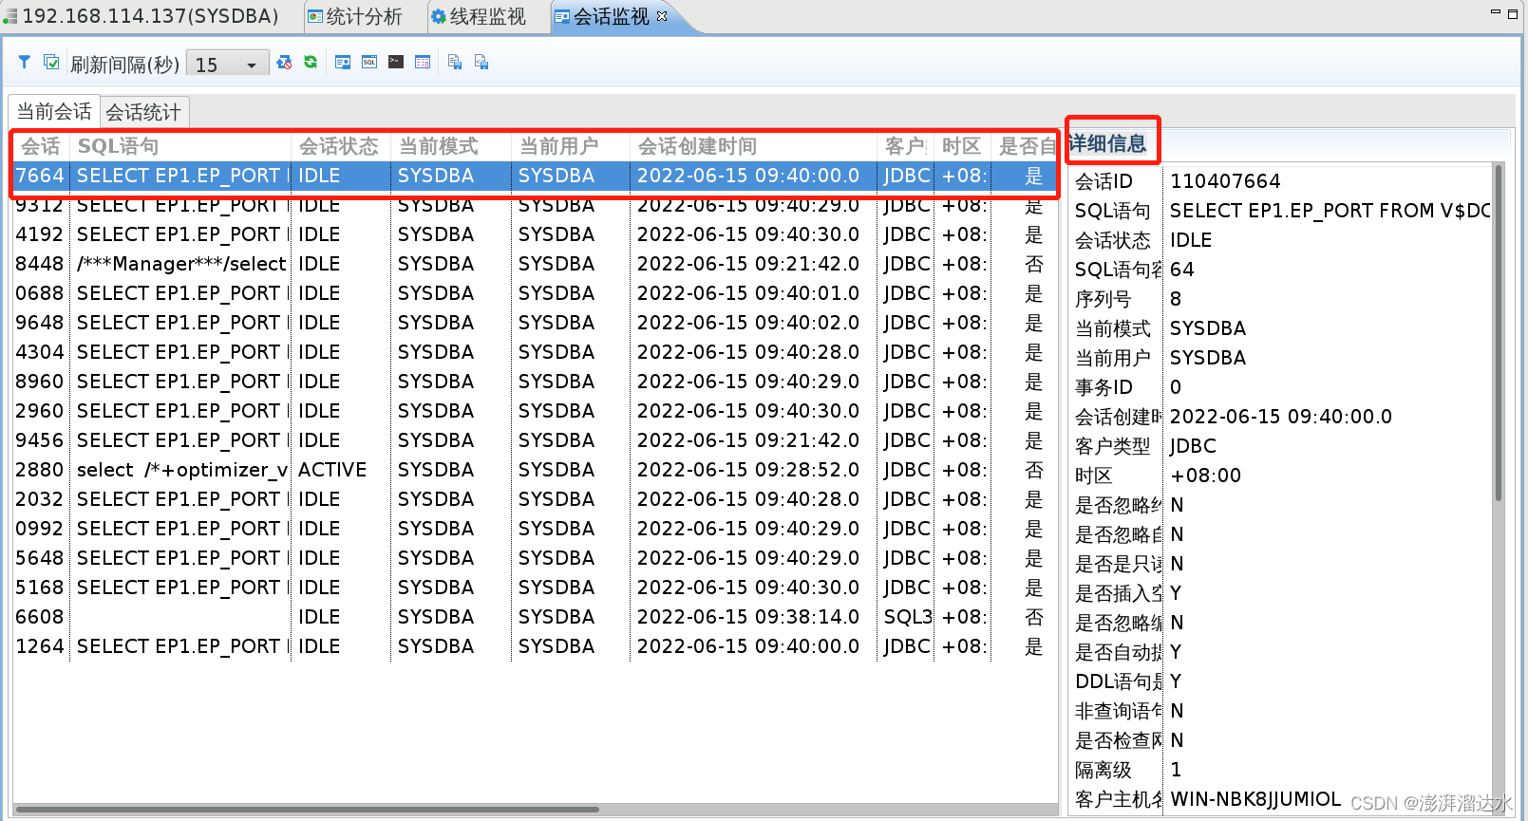
Task: Click the session details card icon
Action: pos(343,63)
